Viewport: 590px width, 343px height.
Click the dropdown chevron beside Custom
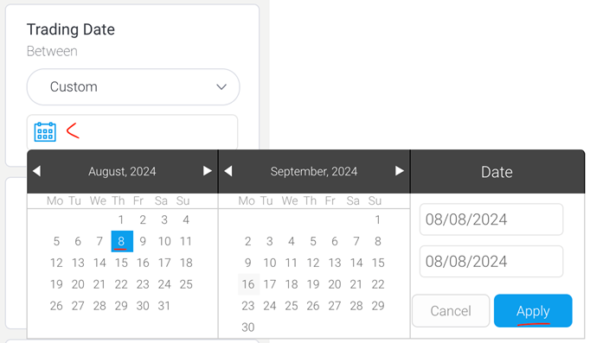[x=221, y=87]
